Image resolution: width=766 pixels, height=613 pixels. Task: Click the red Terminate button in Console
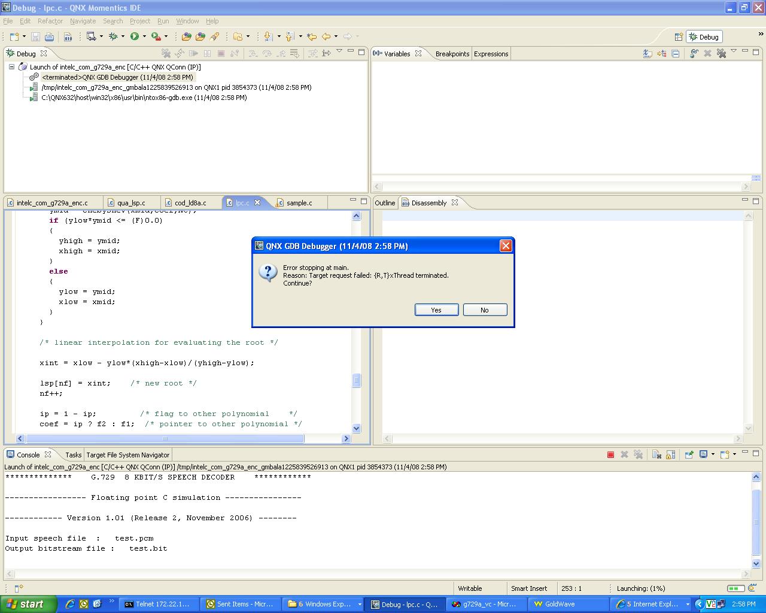pos(610,455)
